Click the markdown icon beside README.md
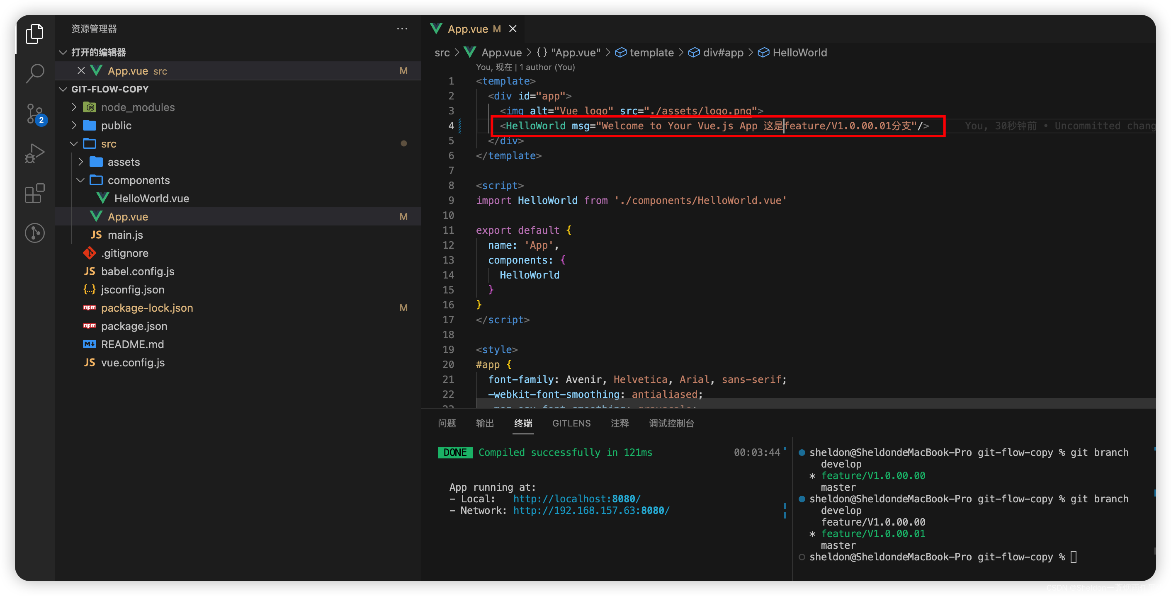The height and width of the screenshot is (596, 1171). 90,344
